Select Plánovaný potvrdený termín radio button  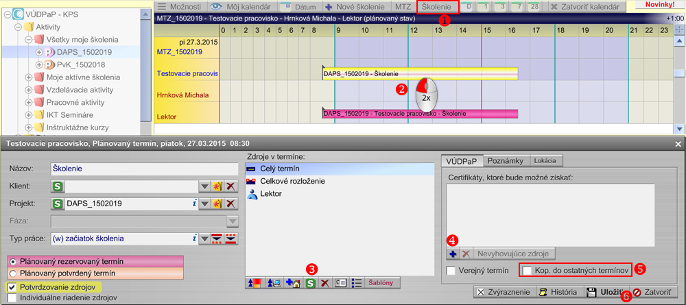14,273
